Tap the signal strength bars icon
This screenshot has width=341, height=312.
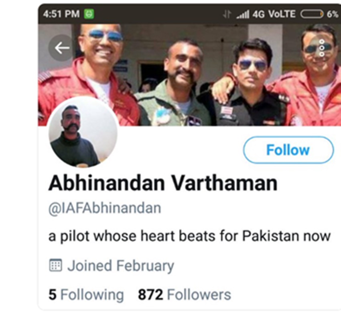(243, 14)
